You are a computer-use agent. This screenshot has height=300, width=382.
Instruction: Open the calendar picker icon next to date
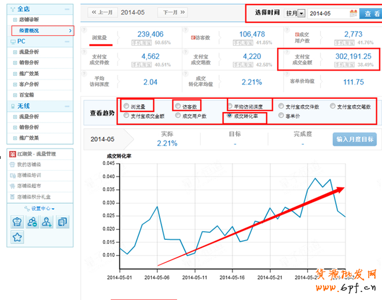pos(353,13)
